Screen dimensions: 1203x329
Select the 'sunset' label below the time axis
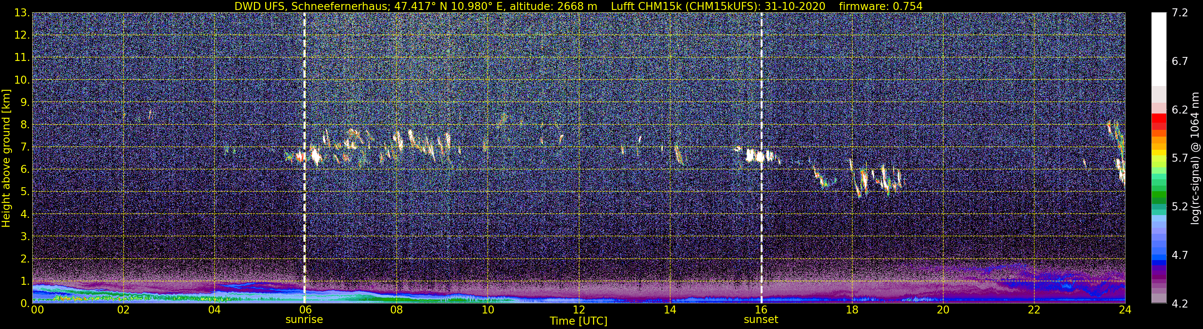click(761, 320)
